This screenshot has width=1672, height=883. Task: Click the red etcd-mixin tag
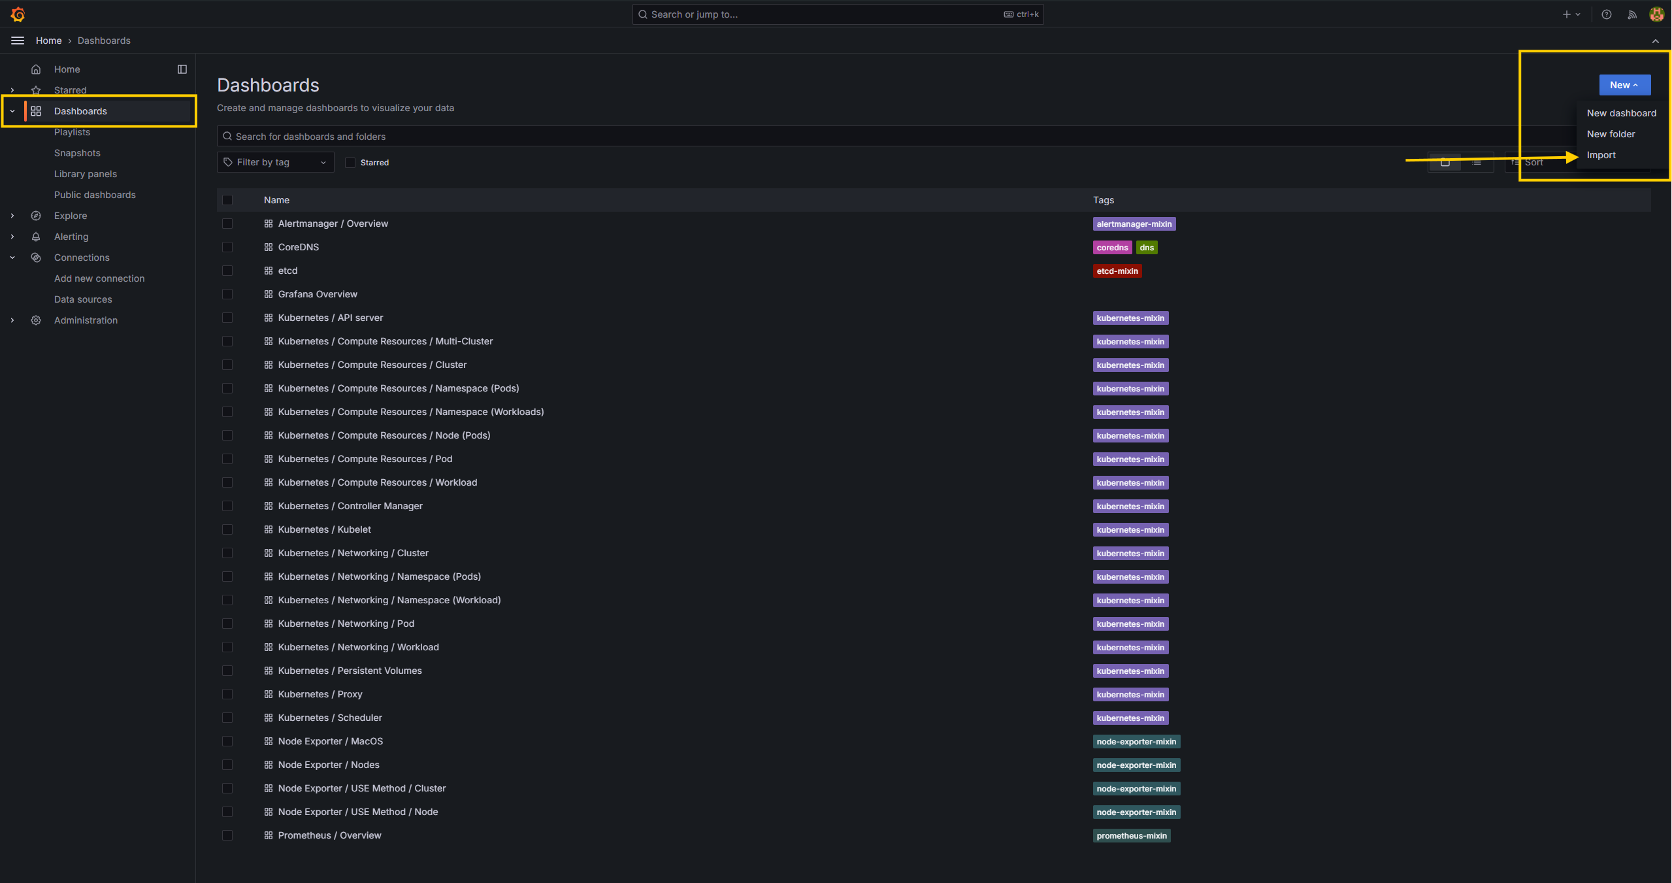coord(1117,271)
